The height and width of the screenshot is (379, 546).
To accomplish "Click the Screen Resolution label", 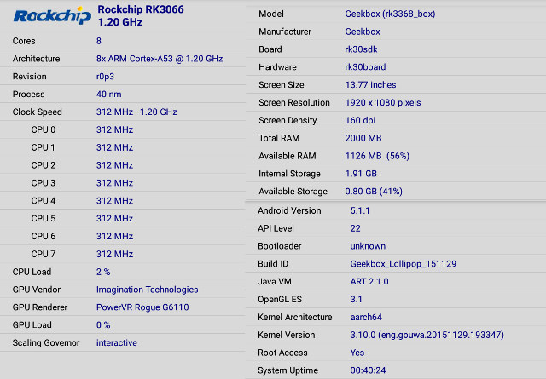I will [x=294, y=102].
